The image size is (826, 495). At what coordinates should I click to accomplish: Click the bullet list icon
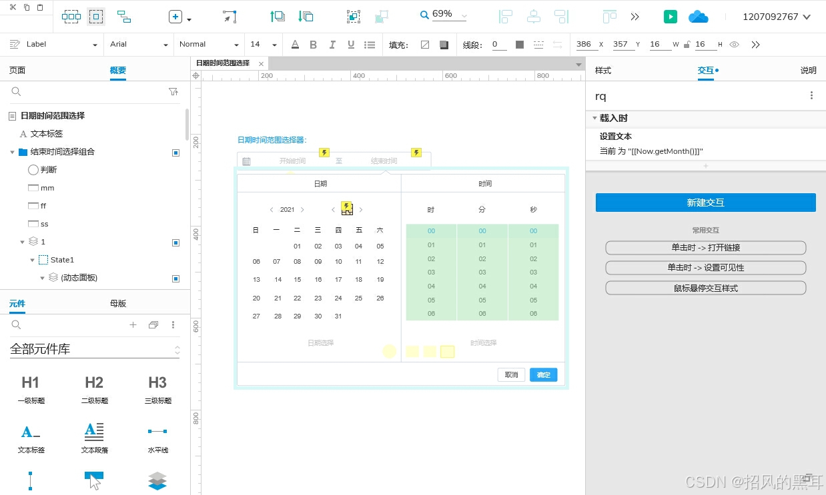coord(370,45)
